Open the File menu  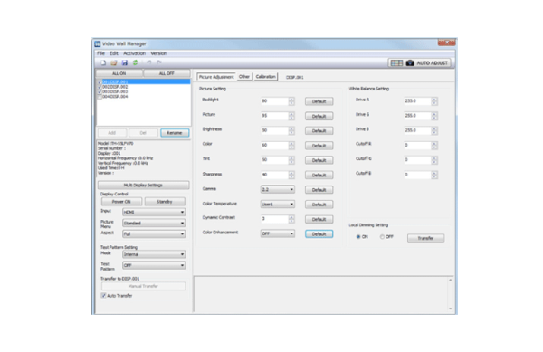tap(100, 53)
